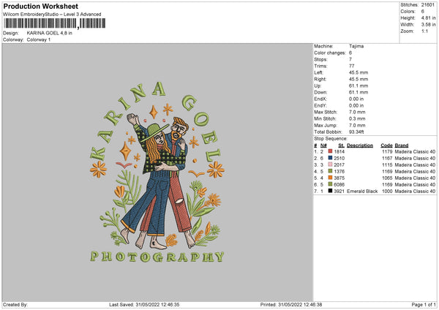Image resolution: width=439 pixels, height=310 pixels.
Task: Click thread number '2510' in row 2
Action: tap(339, 159)
